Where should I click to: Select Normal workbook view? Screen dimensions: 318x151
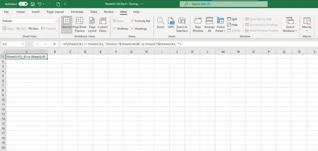[x=67, y=25]
